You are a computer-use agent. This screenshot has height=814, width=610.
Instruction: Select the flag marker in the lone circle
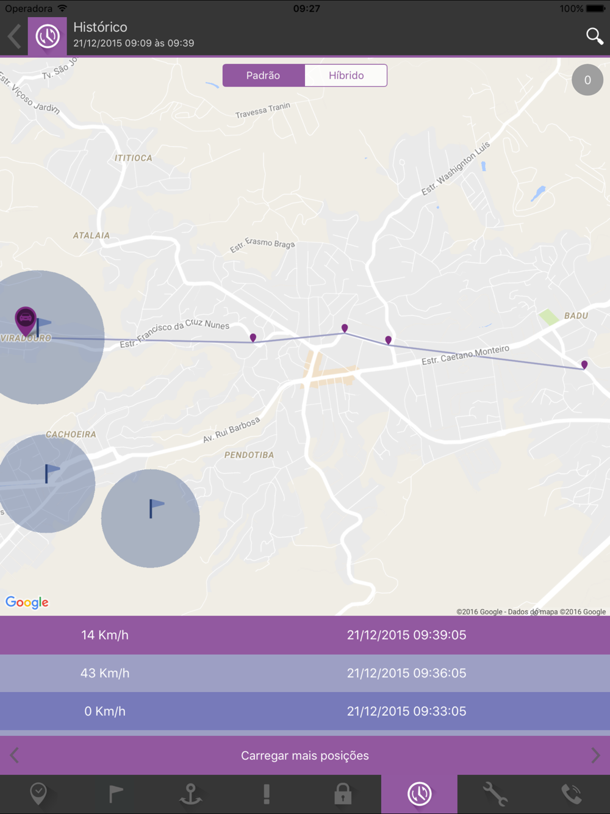coord(156,508)
